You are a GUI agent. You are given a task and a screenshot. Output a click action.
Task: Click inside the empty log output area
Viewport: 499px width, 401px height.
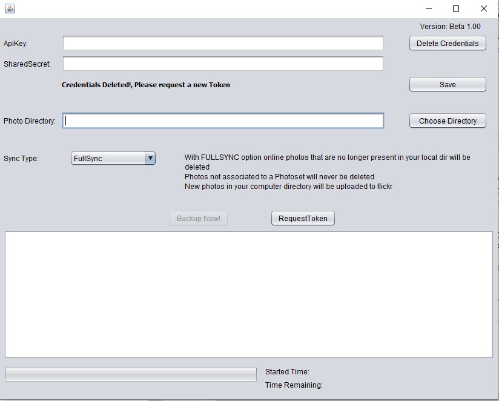[x=248, y=294]
